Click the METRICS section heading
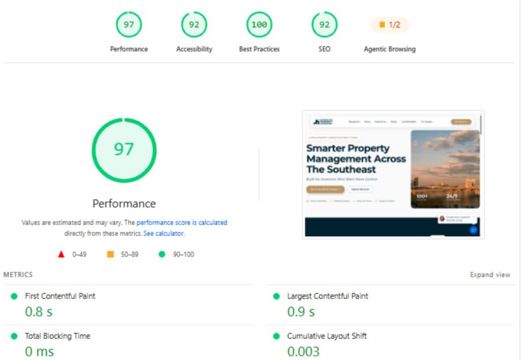 pyautogui.click(x=18, y=274)
